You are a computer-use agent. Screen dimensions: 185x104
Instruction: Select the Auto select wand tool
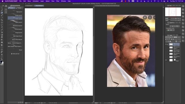tap(2, 27)
